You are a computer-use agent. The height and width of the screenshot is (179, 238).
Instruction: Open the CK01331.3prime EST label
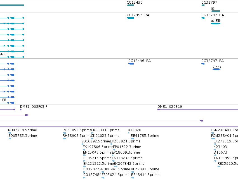(105, 130)
